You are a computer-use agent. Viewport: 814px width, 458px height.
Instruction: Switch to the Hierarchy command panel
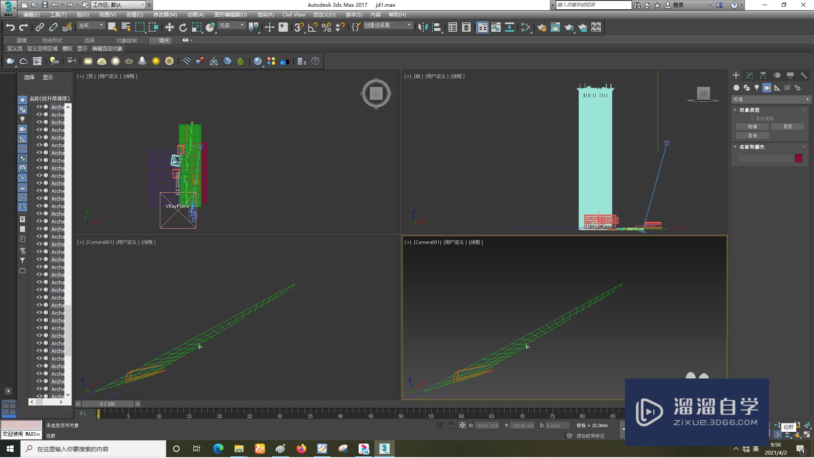point(763,75)
